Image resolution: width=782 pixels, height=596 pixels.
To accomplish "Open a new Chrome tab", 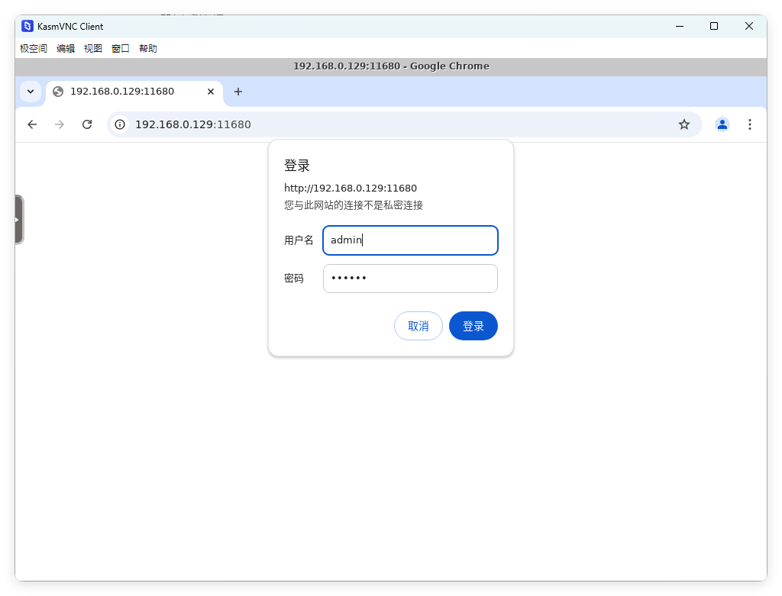I will point(238,92).
